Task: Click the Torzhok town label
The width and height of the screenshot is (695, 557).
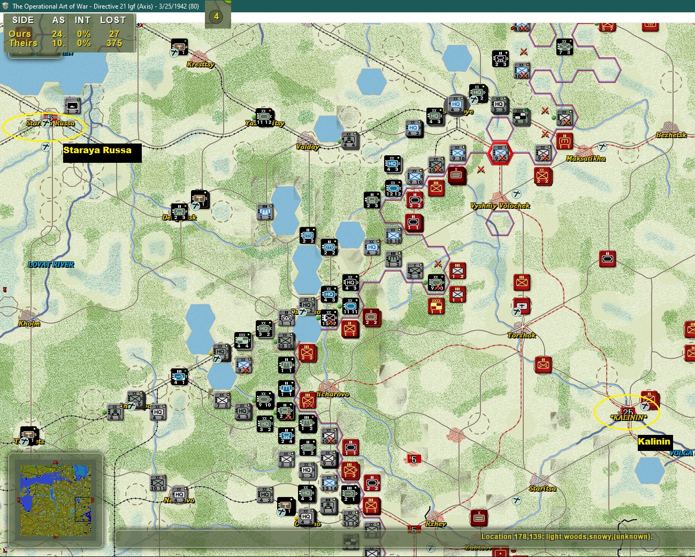Action: [522, 335]
